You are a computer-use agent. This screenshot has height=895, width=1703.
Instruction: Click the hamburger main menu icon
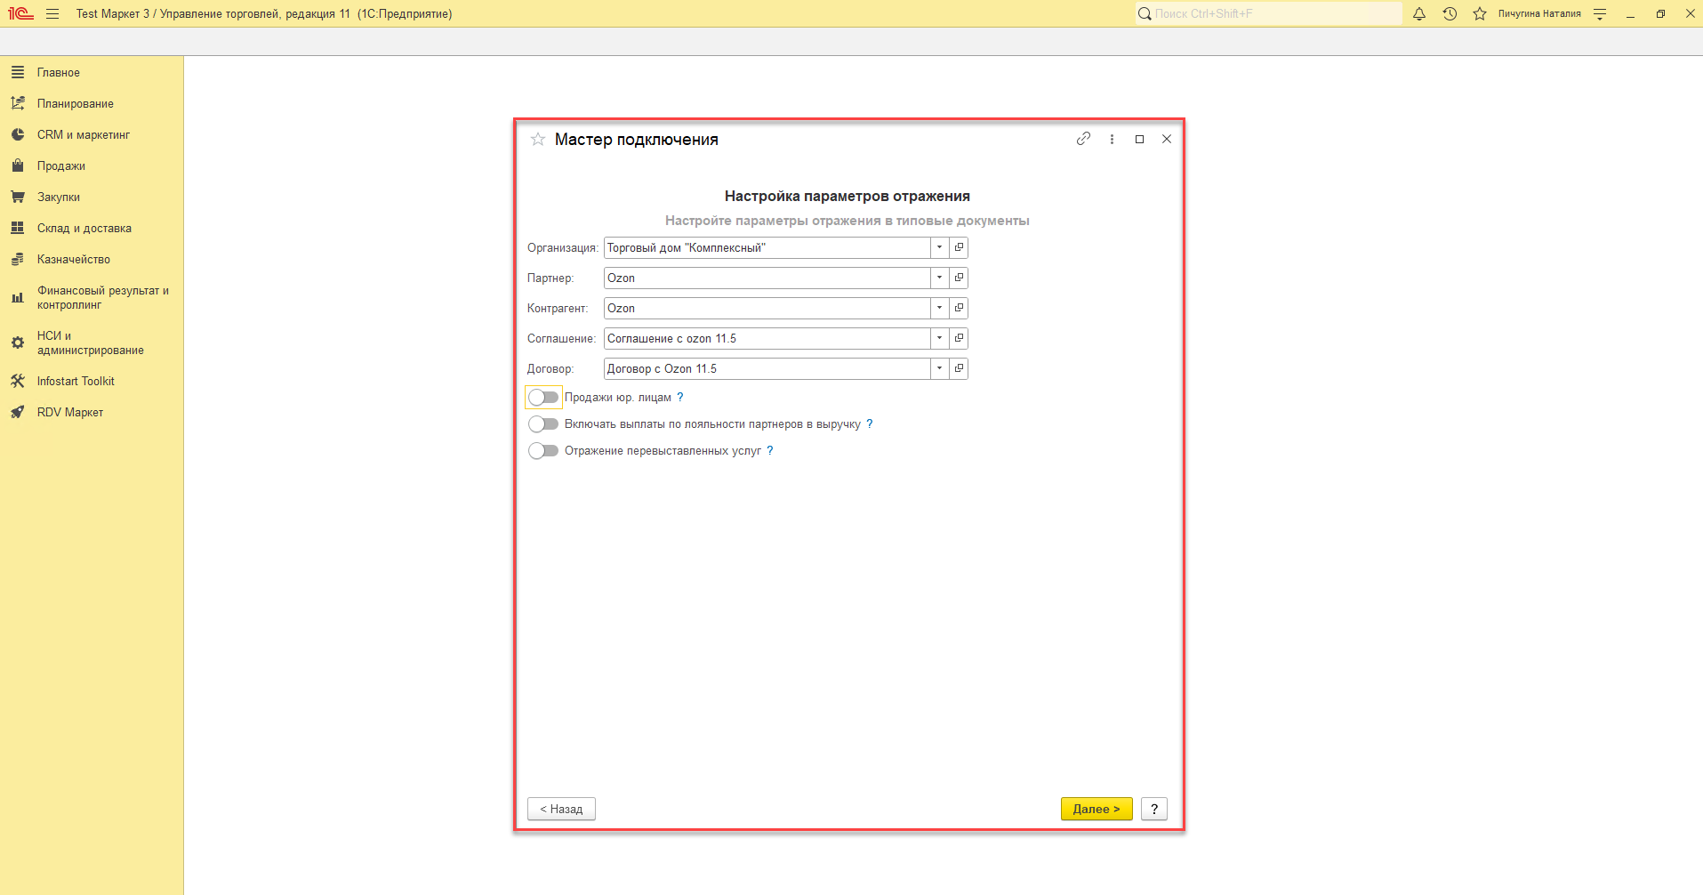pyautogui.click(x=52, y=14)
